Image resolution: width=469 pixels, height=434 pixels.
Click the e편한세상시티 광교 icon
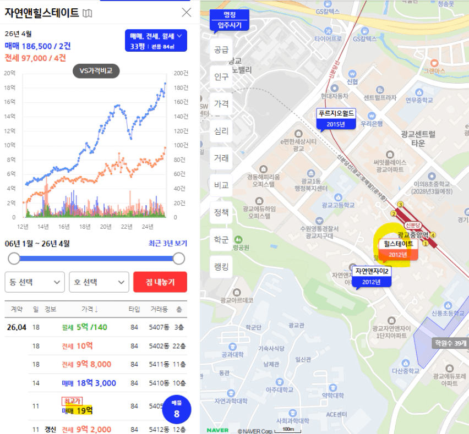pos(298,134)
